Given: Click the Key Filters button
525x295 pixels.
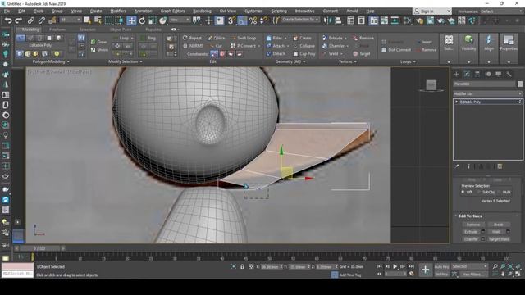Looking at the screenshot, I should [x=473, y=274].
